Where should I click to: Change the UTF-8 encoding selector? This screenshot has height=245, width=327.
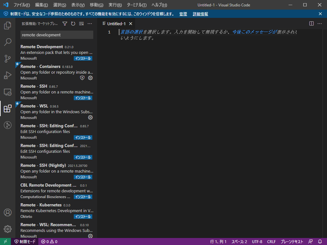257,241
